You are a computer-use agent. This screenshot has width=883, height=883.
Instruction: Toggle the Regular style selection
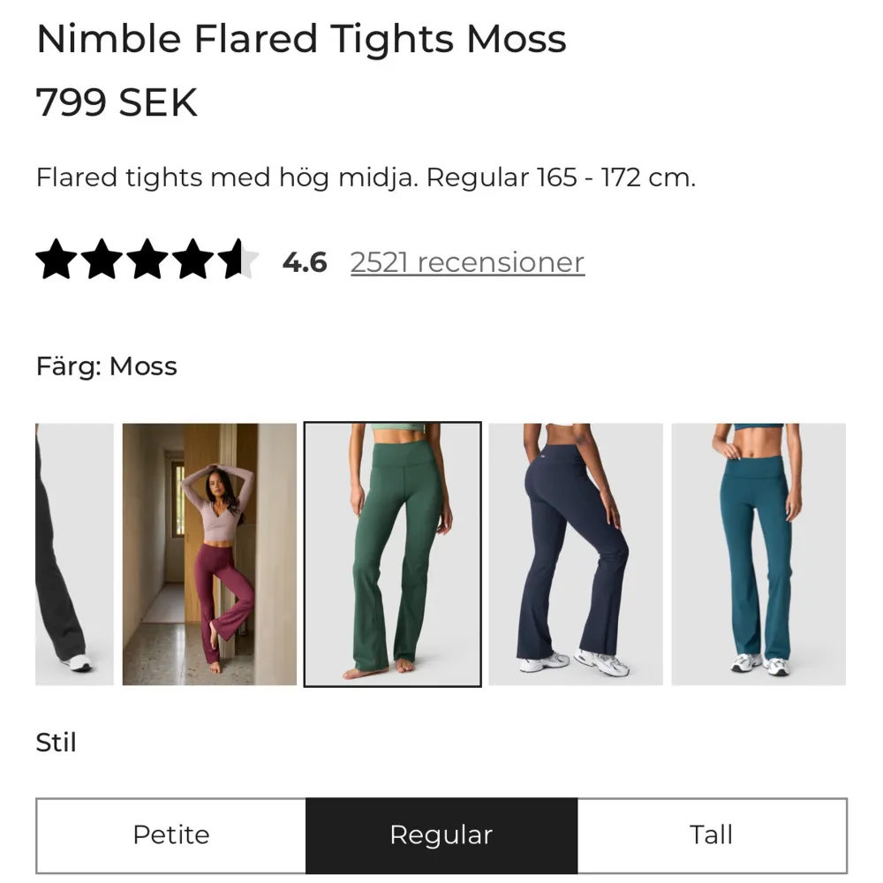pyautogui.click(x=441, y=834)
